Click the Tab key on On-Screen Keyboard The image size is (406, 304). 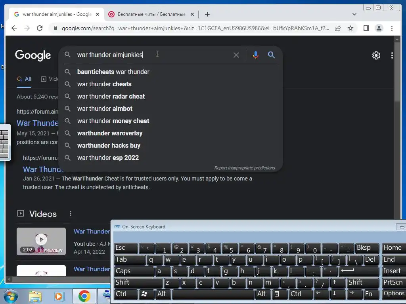click(130, 260)
